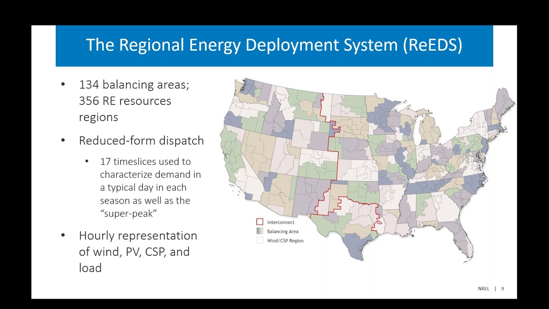
Task: Click the "Interconnect" legend label
Action: pos(281,222)
